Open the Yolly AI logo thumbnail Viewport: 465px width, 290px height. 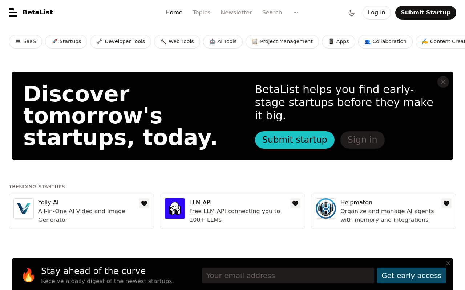click(x=24, y=208)
